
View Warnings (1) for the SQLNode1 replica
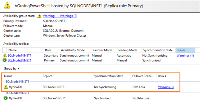click(x=185, y=56)
